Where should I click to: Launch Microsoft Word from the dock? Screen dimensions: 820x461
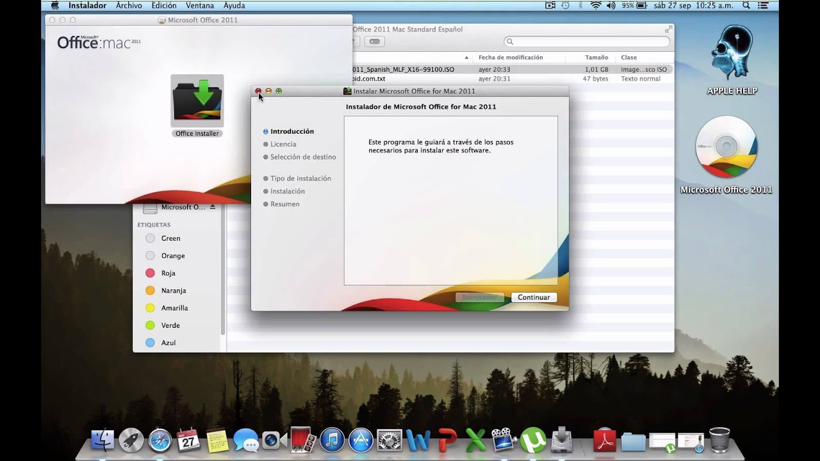pyautogui.click(x=418, y=440)
